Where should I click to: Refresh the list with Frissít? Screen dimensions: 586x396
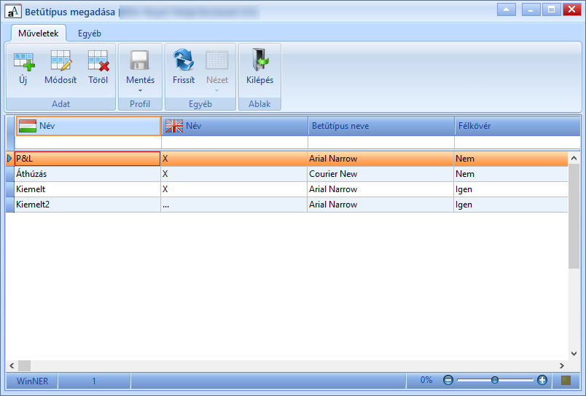coord(184,60)
